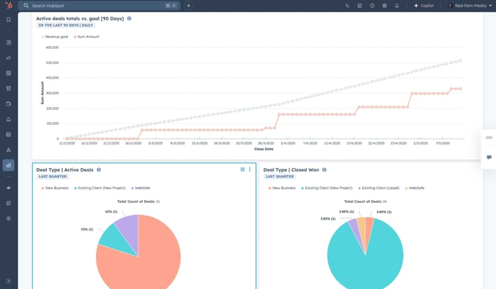Click the last Sum Amount data point
Image resolution: width=496 pixels, height=289 pixels.
coord(460,89)
